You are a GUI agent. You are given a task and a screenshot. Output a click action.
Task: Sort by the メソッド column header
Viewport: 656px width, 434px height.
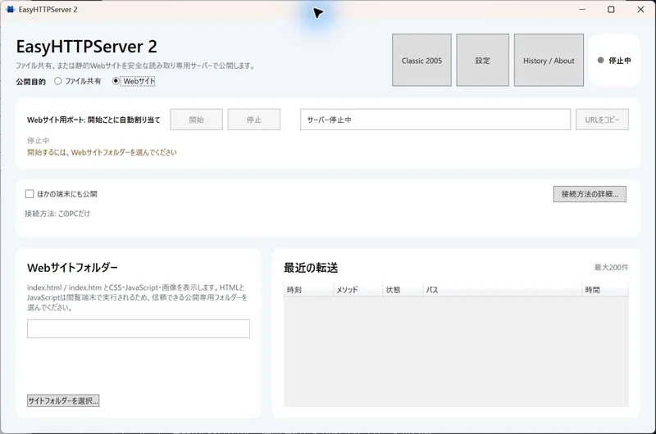pyautogui.click(x=358, y=290)
